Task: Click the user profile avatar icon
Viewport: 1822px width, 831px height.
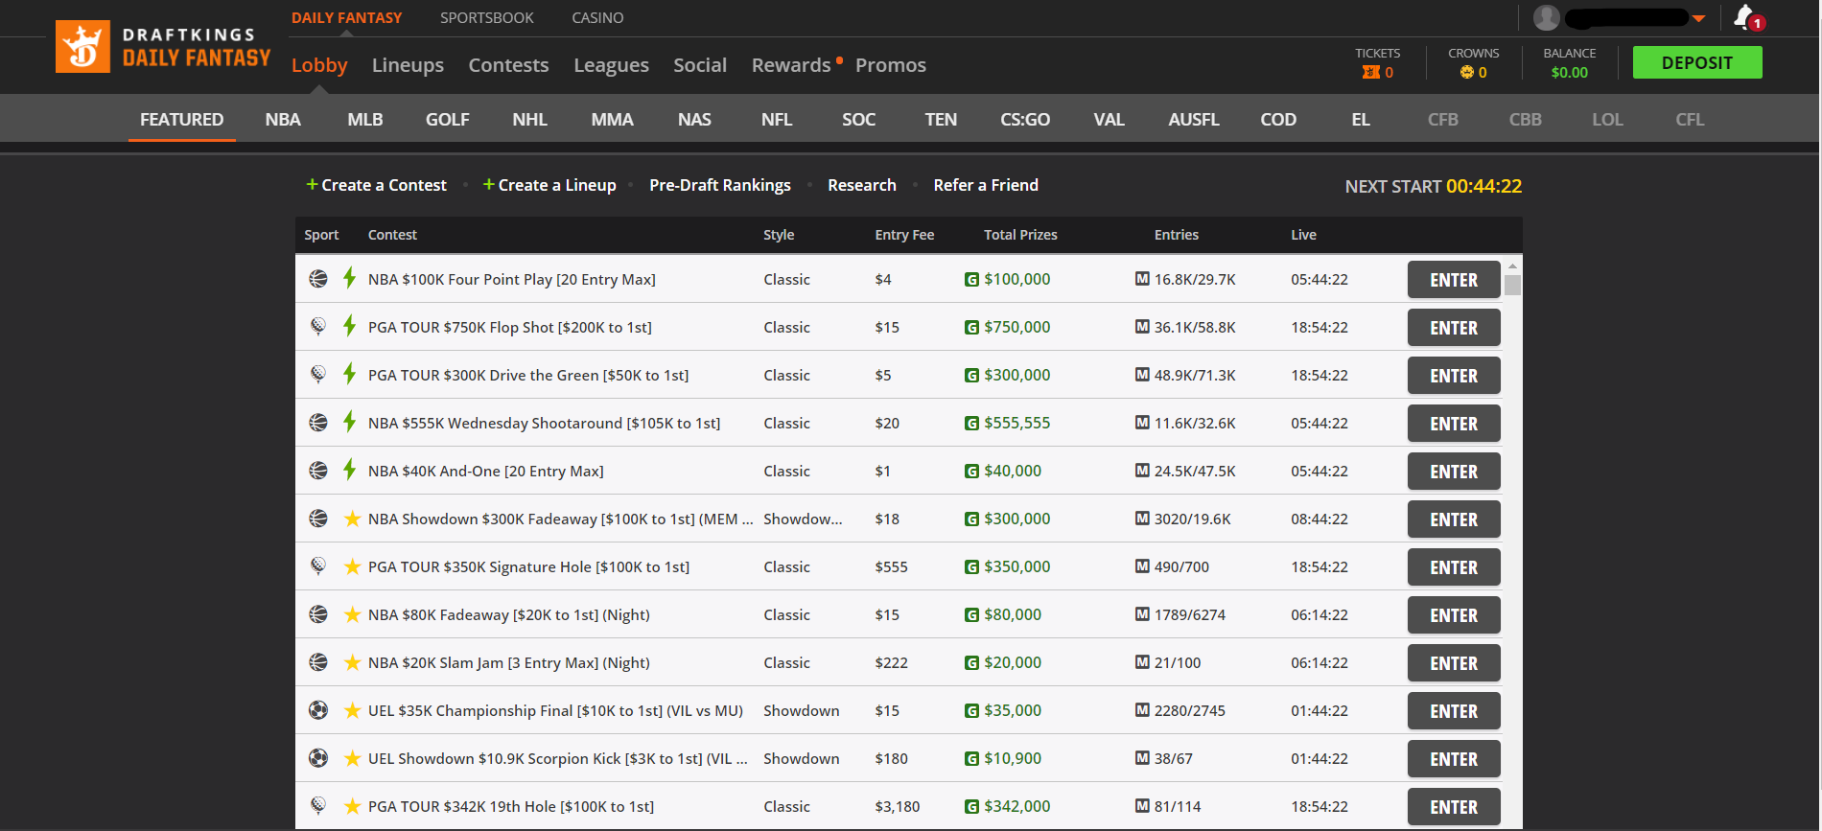Action: (x=1546, y=17)
